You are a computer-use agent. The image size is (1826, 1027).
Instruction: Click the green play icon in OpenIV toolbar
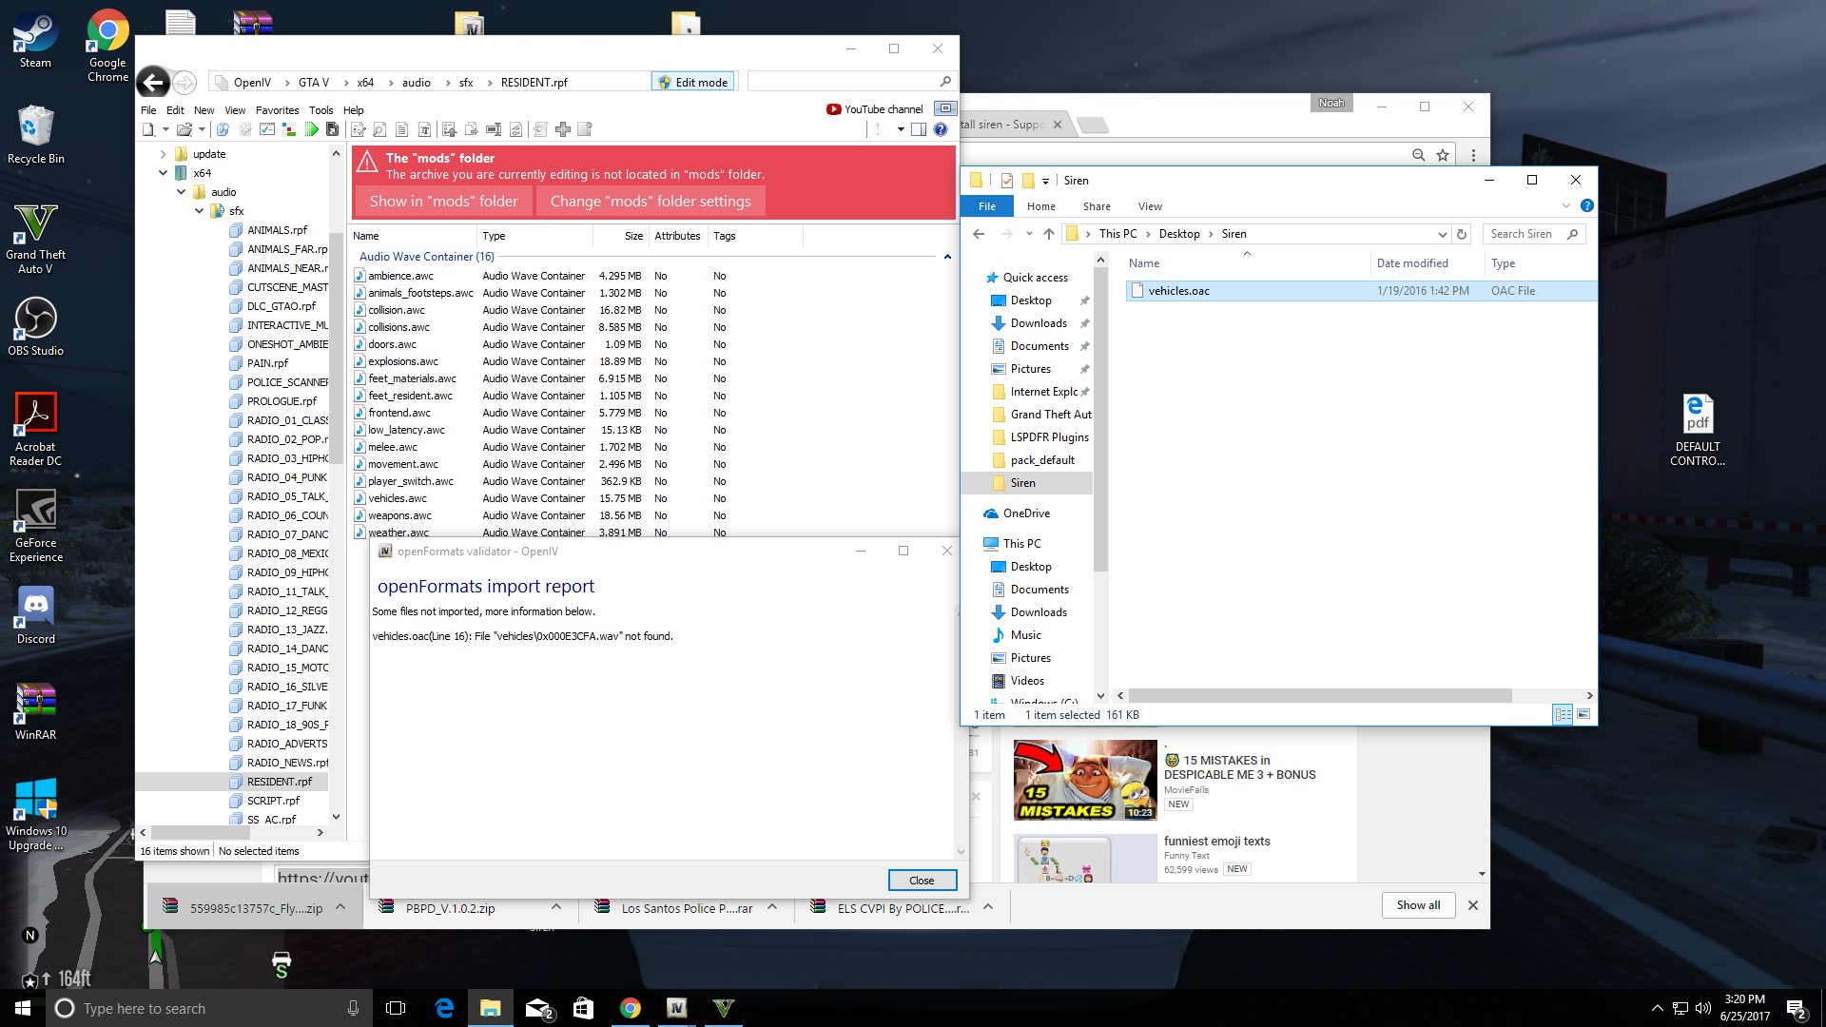(x=312, y=129)
